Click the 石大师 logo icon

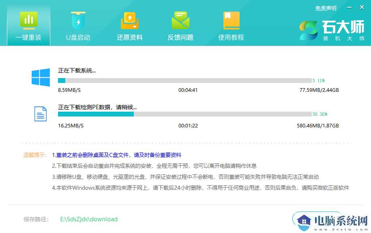point(308,30)
